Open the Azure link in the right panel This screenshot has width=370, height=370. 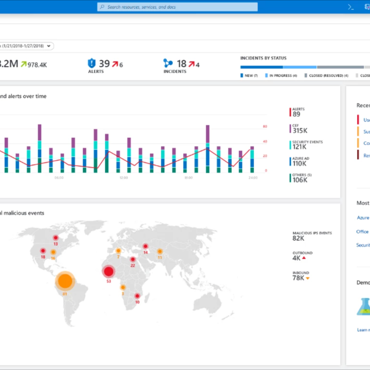[363, 217]
